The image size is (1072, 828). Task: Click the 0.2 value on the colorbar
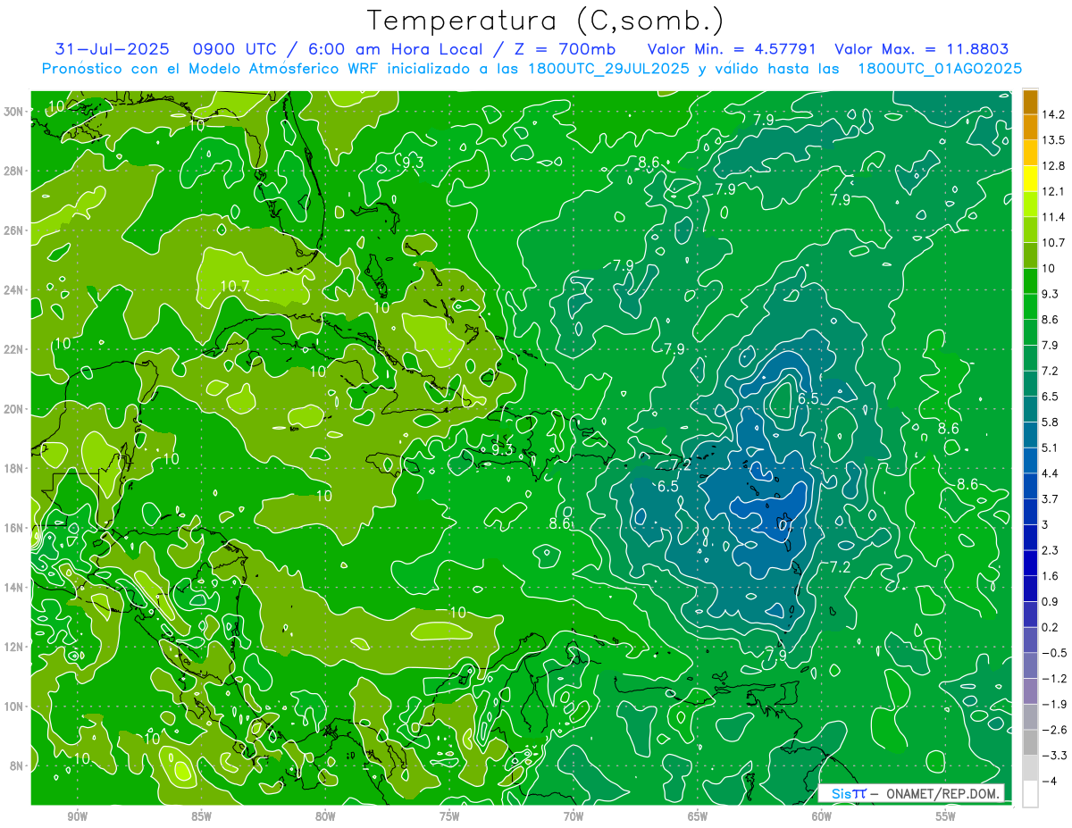1051,626
